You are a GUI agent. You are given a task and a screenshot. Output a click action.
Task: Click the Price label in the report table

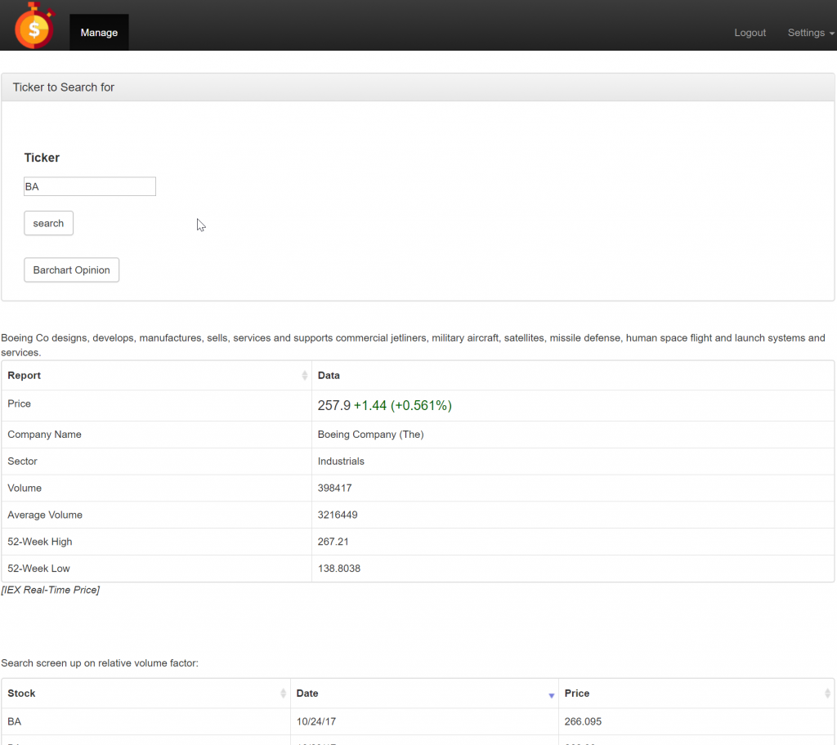(x=20, y=404)
